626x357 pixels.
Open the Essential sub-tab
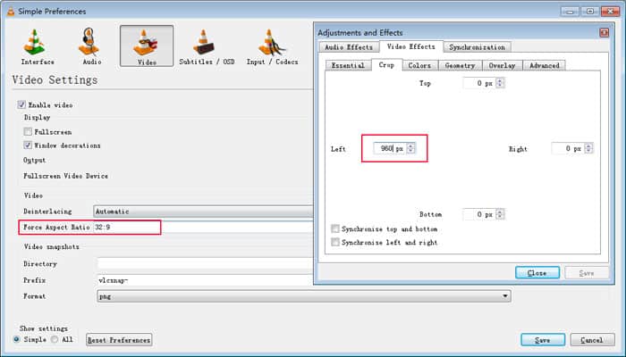pos(348,65)
